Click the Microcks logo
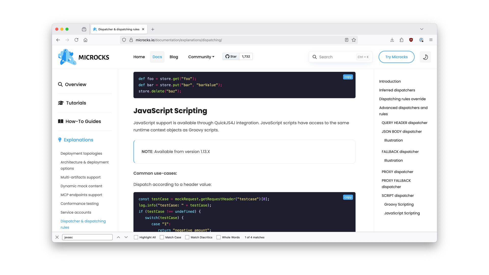Screen dimensions: 489x275 coord(84,57)
